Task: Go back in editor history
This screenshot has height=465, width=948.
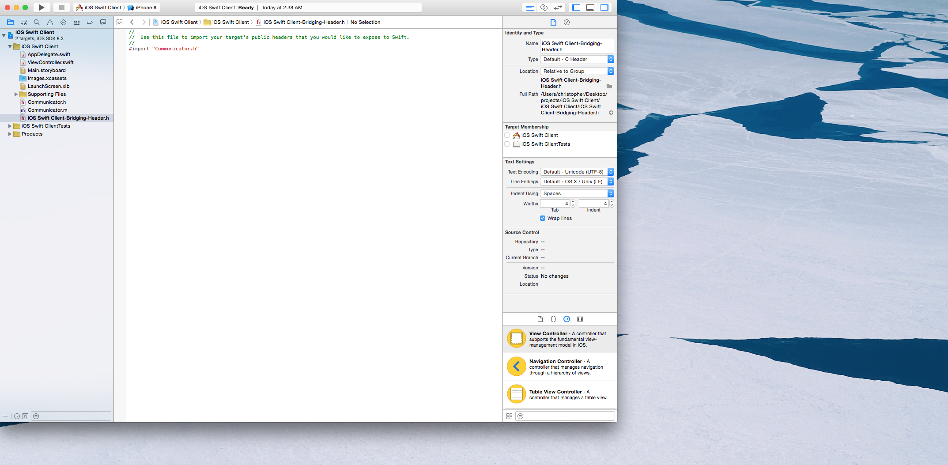Action: [132, 22]
